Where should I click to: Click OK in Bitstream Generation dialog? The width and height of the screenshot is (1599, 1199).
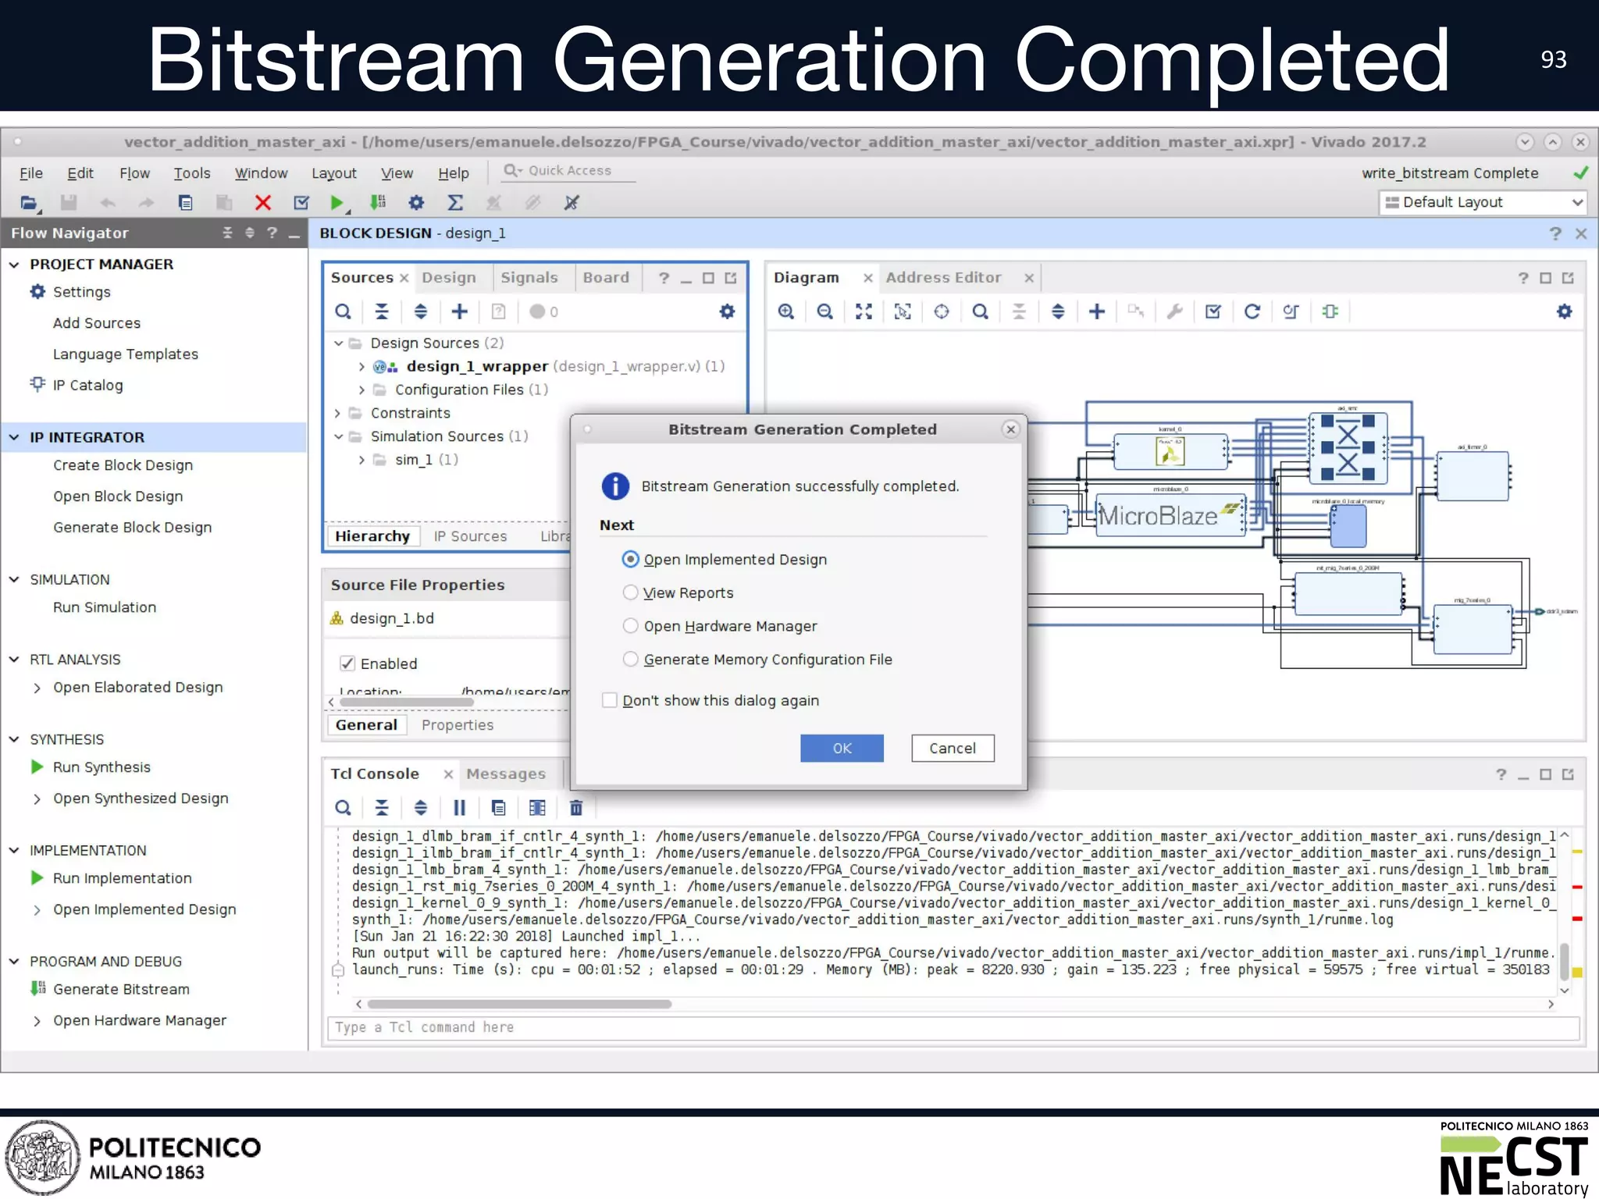842,748
